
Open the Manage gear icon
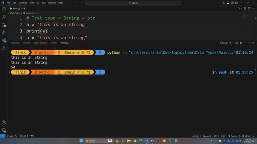click(4, 130)
